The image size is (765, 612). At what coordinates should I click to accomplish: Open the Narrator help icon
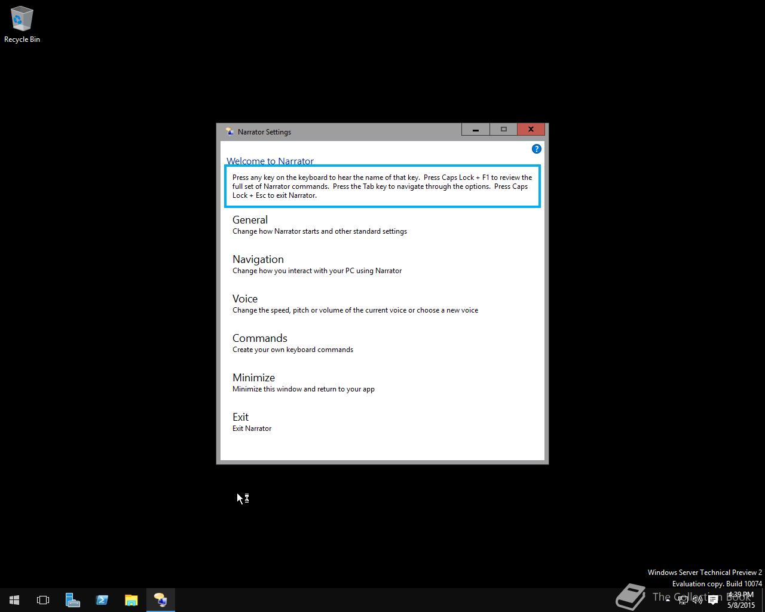click(x=536, y=149)
